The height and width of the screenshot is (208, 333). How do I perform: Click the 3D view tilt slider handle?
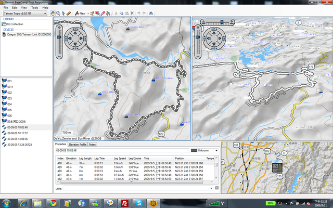coord(222,22)
